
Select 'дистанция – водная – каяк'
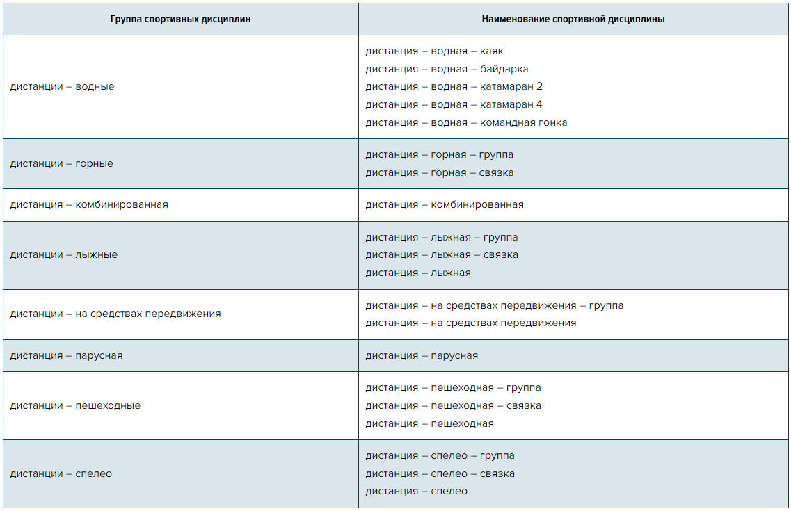tap(434, 51)
